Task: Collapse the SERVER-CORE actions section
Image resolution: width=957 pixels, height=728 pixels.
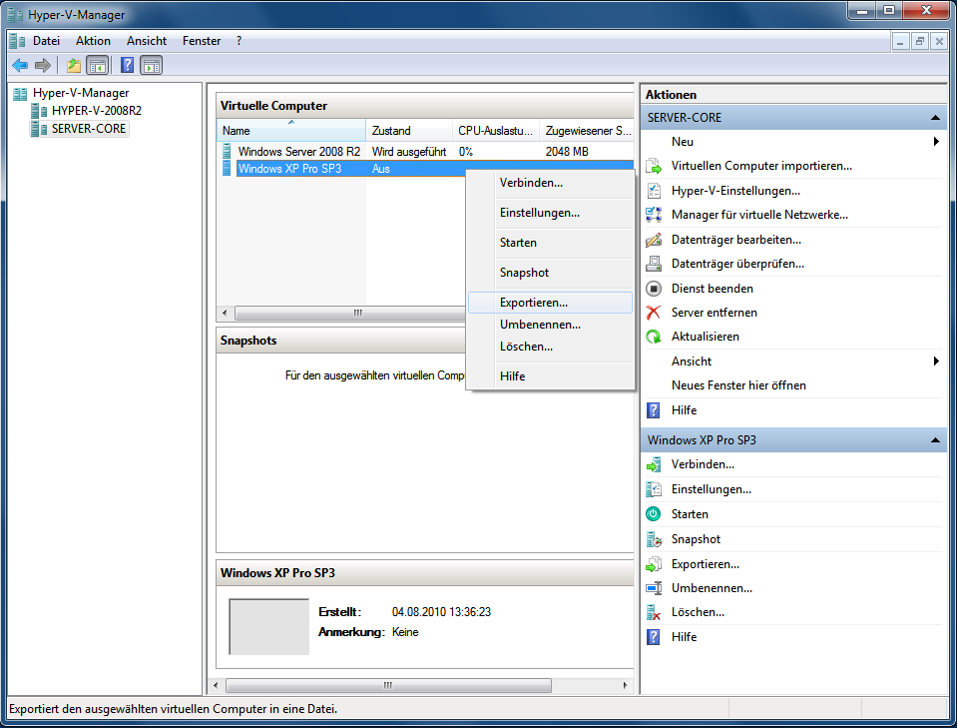Action: (935, 117)
